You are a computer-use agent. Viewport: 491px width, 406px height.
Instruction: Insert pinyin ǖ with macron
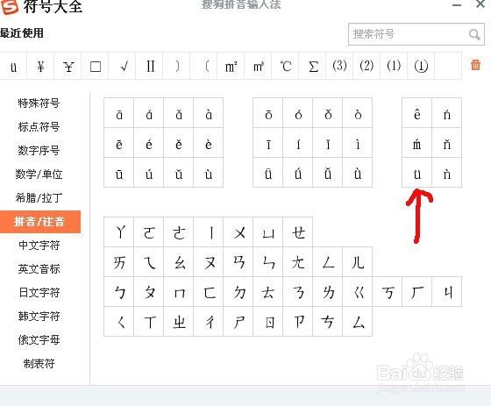coord(268,173)
